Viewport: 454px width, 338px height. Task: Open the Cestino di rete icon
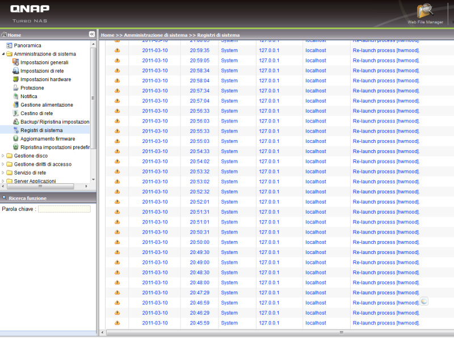pos(16,113)
